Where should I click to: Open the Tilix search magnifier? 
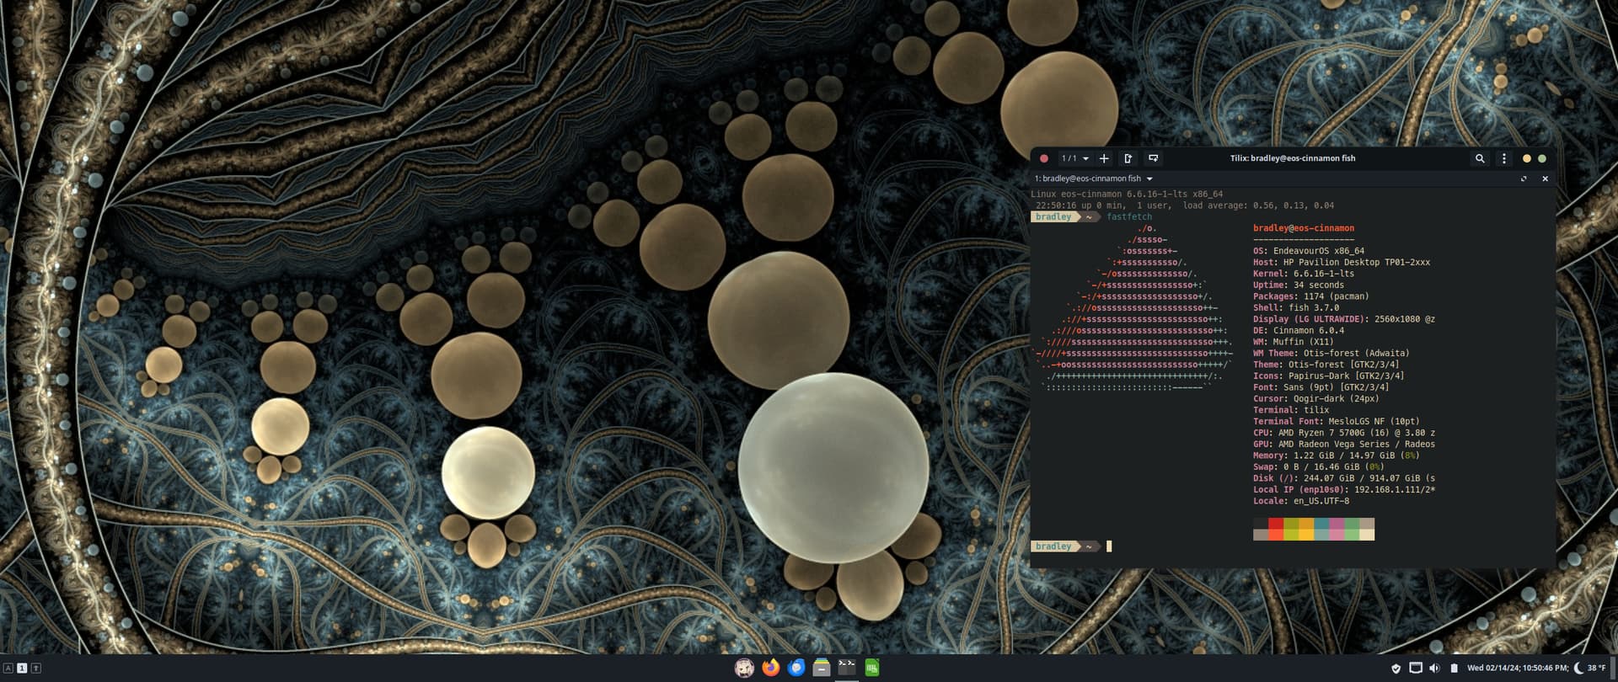point(1480,158)
